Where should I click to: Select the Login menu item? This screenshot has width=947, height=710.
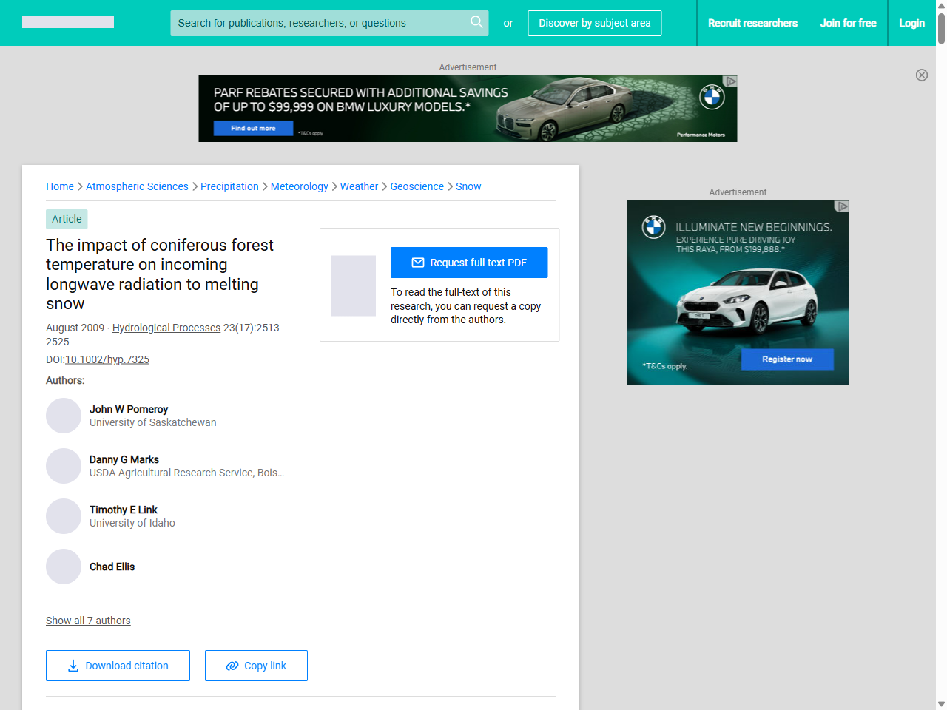(x=911, y=23)
